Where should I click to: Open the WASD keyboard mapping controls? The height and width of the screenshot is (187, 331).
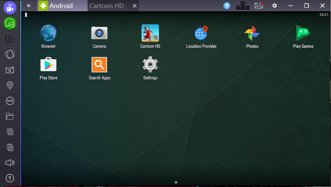242,6
